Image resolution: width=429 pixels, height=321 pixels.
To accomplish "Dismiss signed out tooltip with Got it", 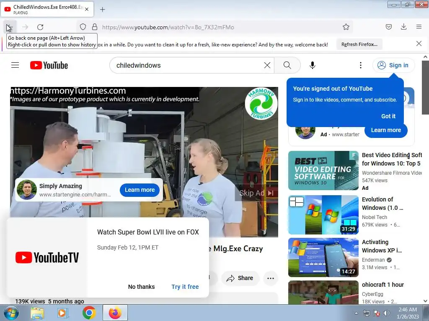I will click(388, 116).
